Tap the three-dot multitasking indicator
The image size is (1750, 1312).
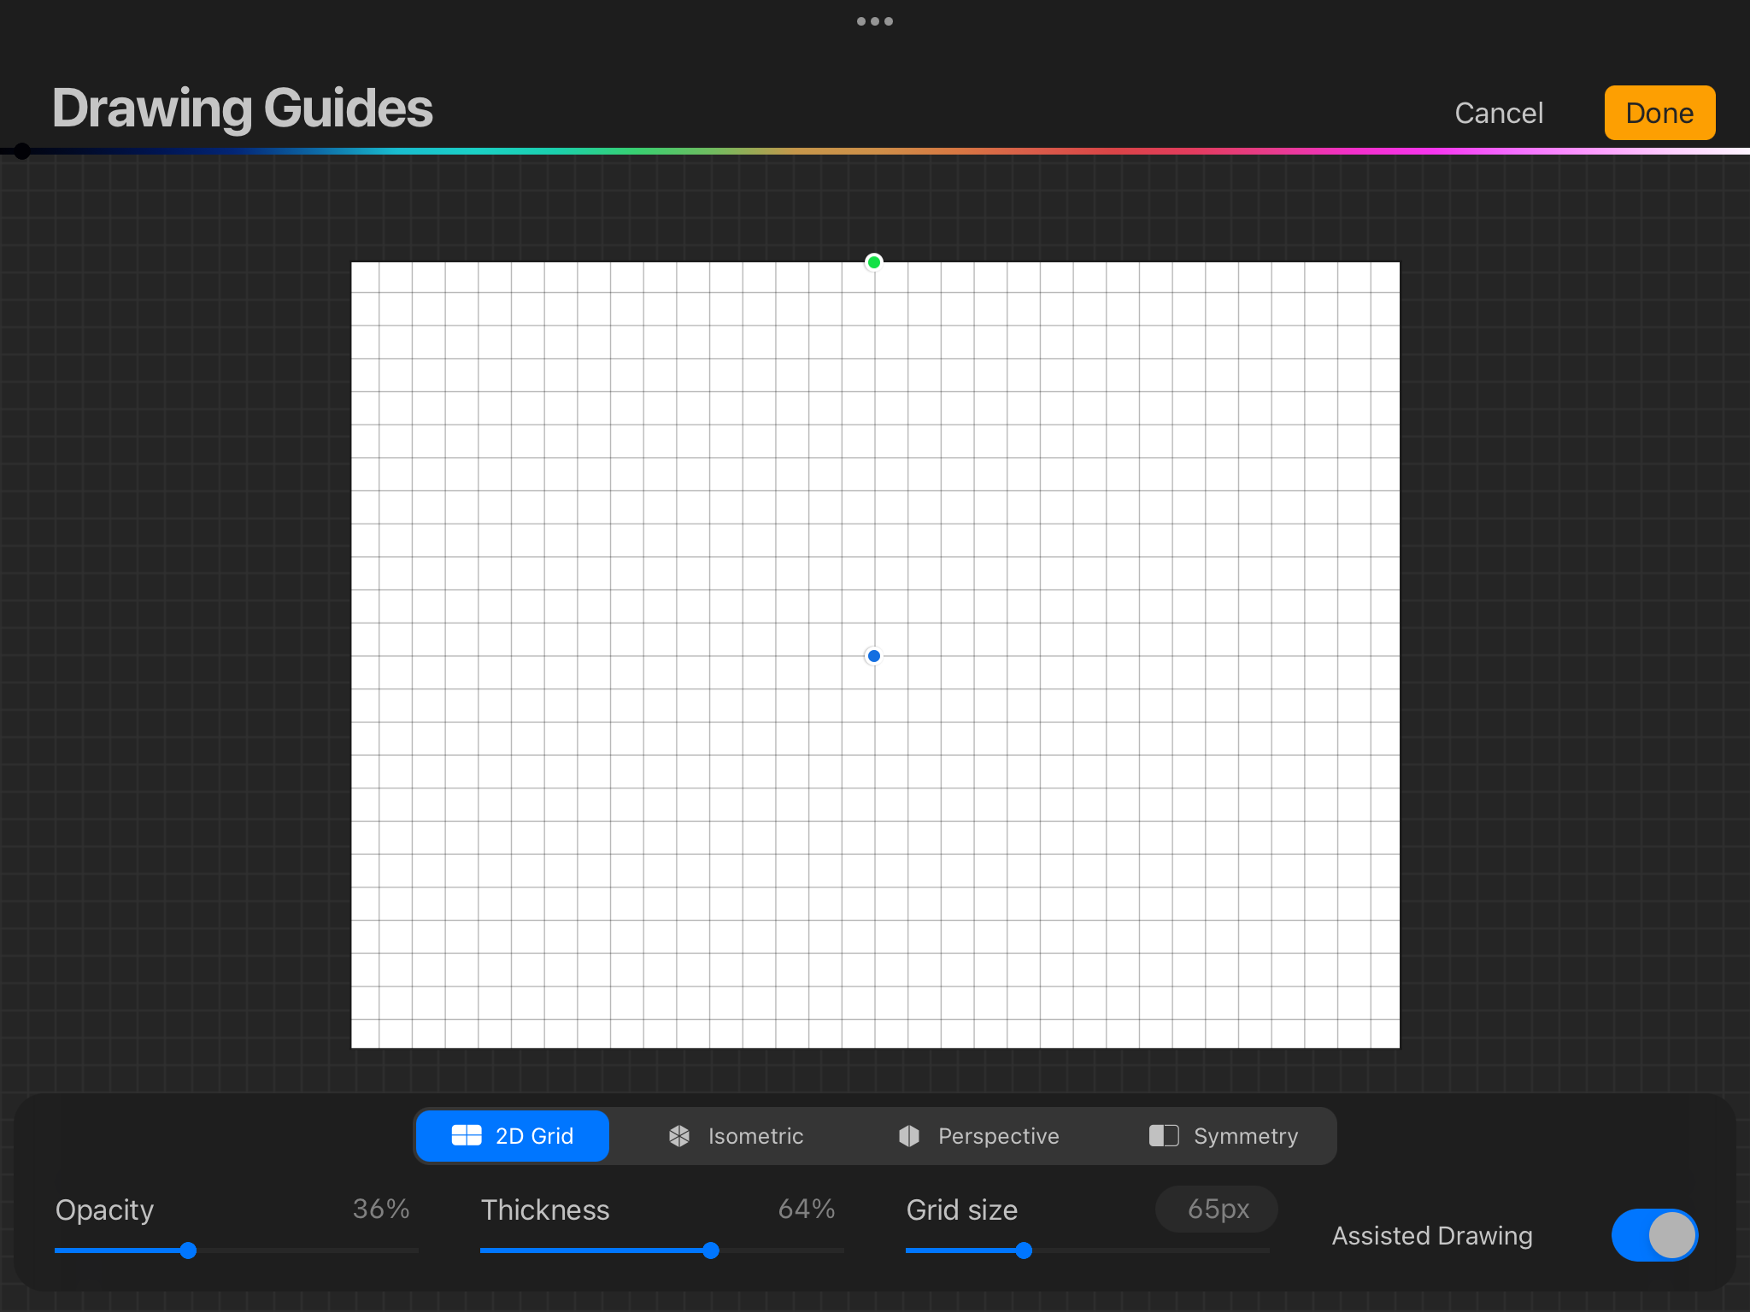(x=874, y=21)
